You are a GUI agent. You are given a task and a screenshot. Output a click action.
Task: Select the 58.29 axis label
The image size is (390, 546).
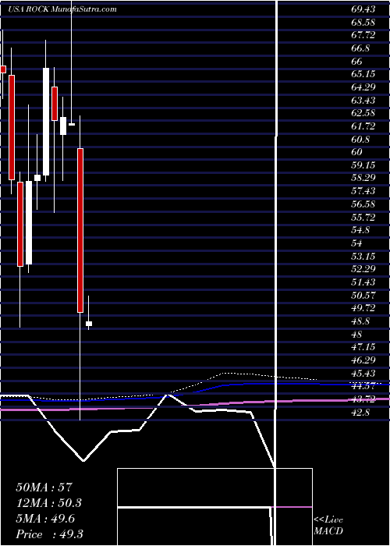363,179
